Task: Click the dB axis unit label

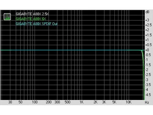Action: pos(147,12)
